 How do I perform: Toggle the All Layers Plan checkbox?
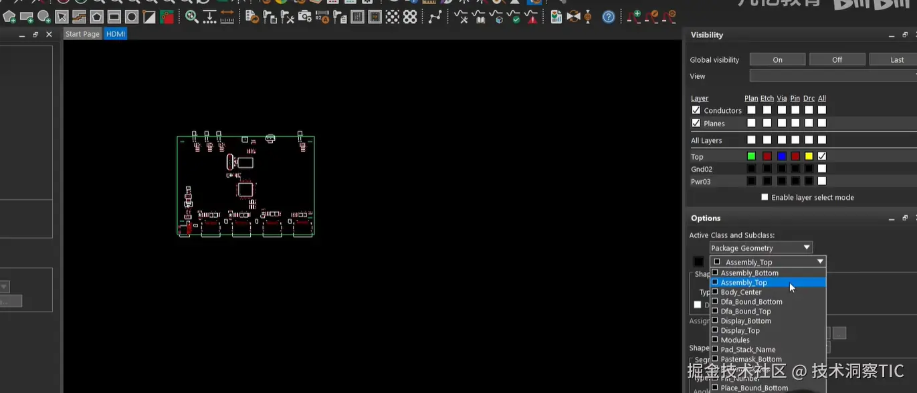pyautogui.click(x=751, y=140)
